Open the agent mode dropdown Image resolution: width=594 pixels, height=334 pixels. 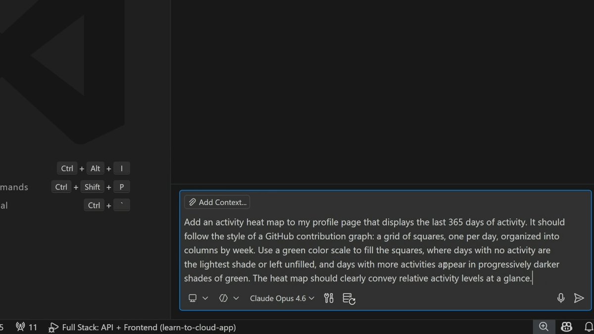tap(229, 298)
